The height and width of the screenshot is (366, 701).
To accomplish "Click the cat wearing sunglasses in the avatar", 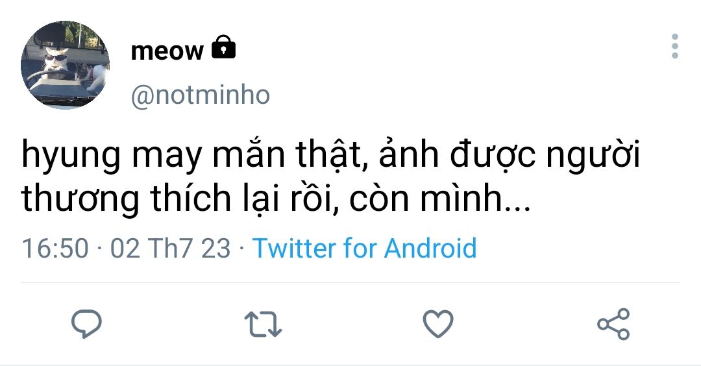I will click(51, 60).
